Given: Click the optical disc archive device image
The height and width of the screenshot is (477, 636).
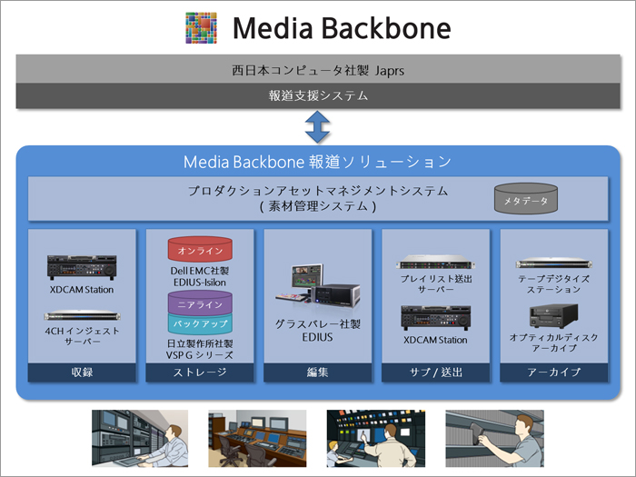Looking at the screenshot, I should pyautogui.click(x=553, y=317).
